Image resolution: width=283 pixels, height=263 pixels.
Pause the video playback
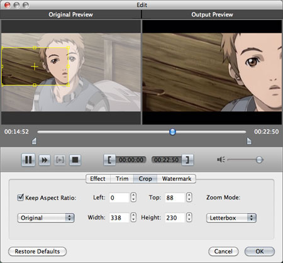pyautogui.click(x=28, y=160)
